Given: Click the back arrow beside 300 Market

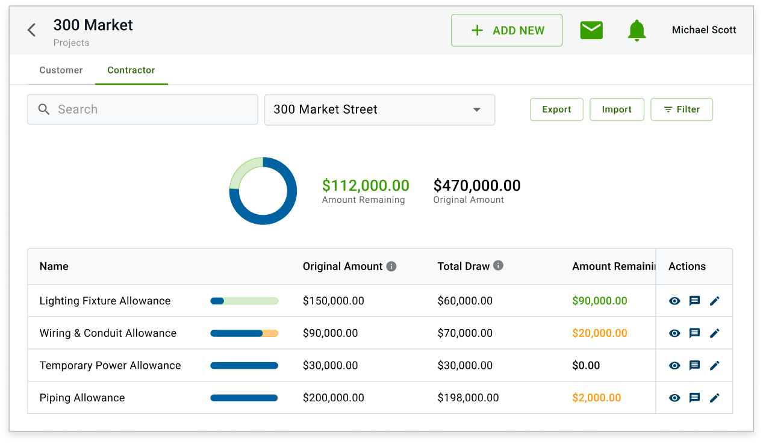Looking at the screenshot, I should pos(32,30).
